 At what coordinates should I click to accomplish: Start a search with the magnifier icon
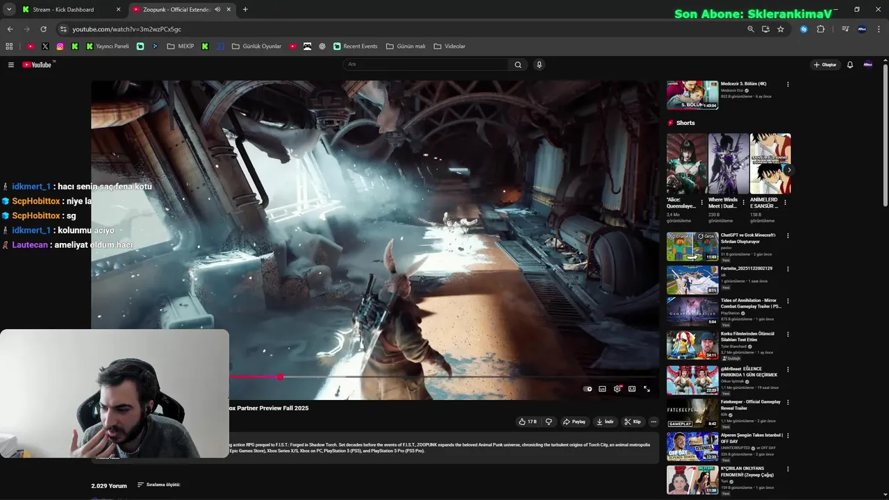[x=517, y=65]
